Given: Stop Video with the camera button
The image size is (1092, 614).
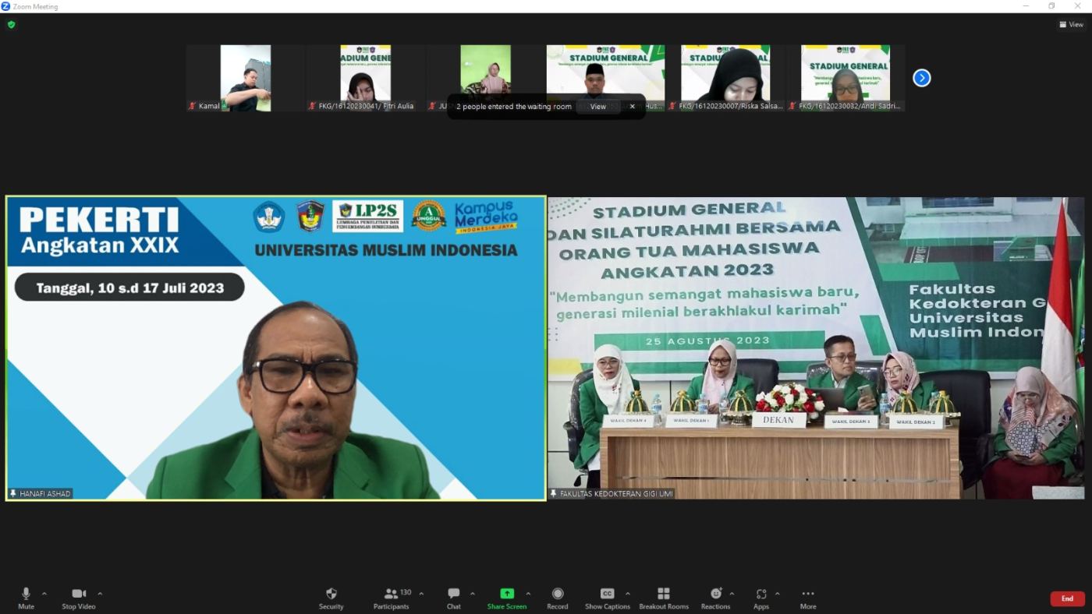Looking at the screenshot, I should pyautogui.click(x=79, y=598).
